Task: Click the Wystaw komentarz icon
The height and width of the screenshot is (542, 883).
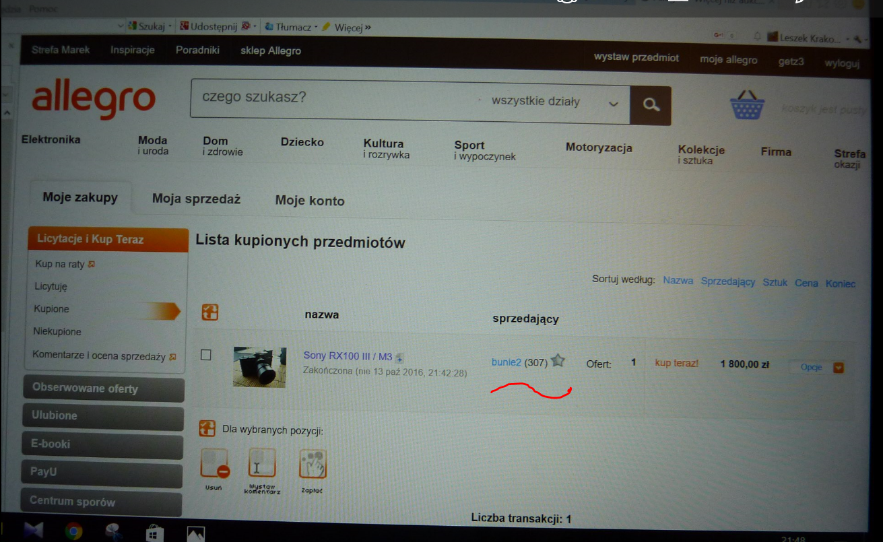Action: point(261,465)
